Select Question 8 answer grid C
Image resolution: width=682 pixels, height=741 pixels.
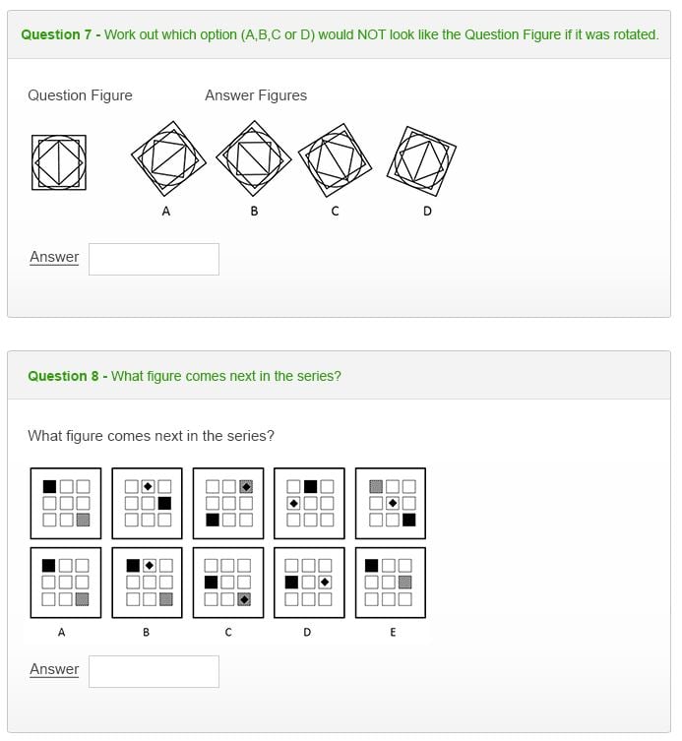click(228, 582)
